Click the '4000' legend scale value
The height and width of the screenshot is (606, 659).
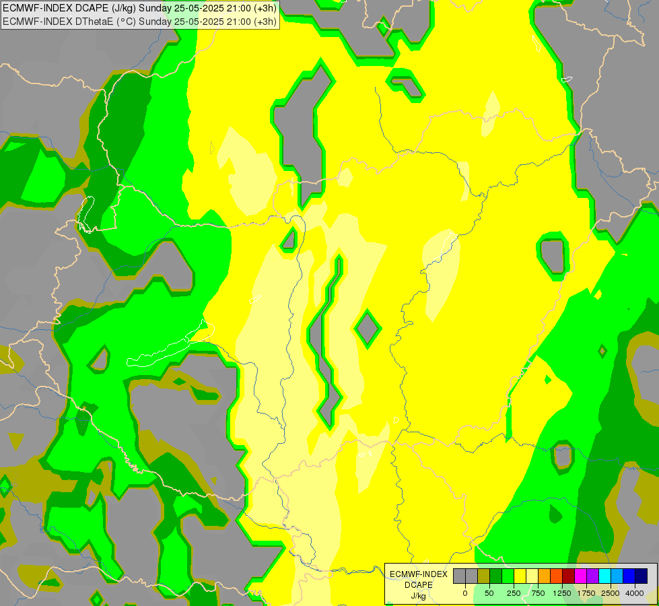635,593
